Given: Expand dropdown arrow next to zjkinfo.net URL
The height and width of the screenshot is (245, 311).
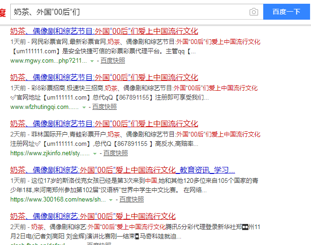Looking at the screenshot, I should 95,154.
